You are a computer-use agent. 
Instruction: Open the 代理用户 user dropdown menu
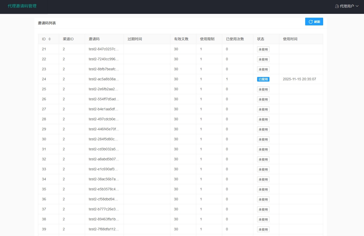point(347,6)
